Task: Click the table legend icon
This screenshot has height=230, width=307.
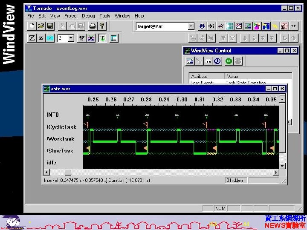Action: click(x=114, y=38)
